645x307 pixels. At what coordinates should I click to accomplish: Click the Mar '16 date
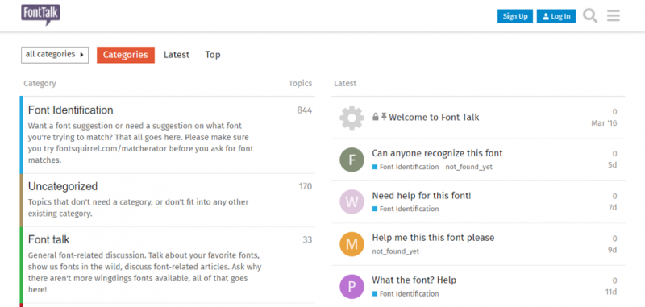[604, 123]
